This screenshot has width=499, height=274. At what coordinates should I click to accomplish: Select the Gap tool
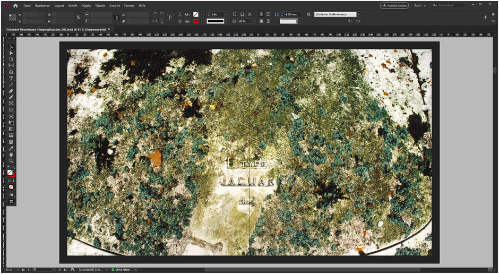[11, 65]
